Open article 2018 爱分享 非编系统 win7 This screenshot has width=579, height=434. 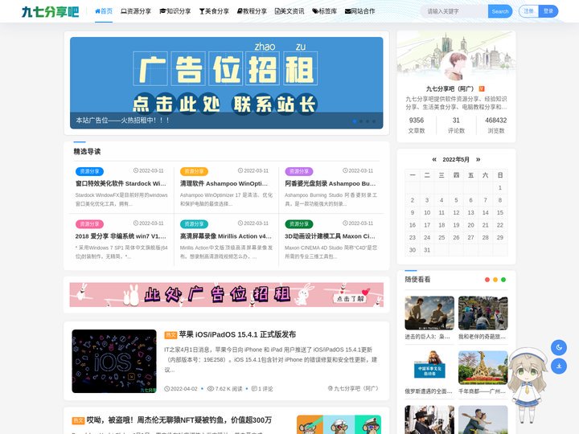point(121,236)
